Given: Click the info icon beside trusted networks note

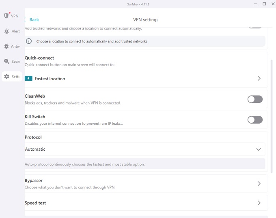Looking at the screenshot, I should click(29, 41).
